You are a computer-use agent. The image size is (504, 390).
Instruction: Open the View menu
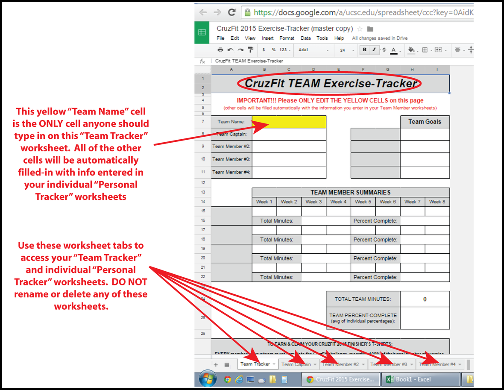pyautogui.click(x=250, y=38)
